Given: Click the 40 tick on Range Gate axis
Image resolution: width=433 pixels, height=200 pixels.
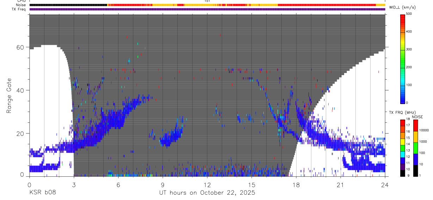Looking at the screenshot, I should [20, 90].
